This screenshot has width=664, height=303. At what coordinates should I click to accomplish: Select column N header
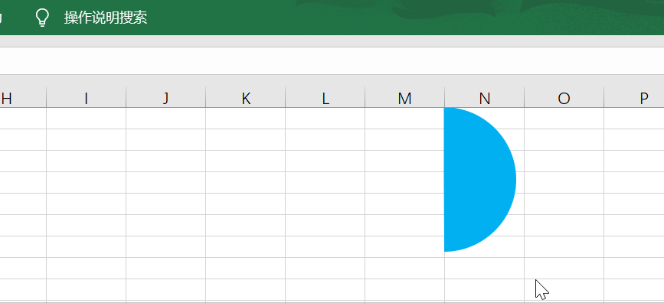point(484,98)
